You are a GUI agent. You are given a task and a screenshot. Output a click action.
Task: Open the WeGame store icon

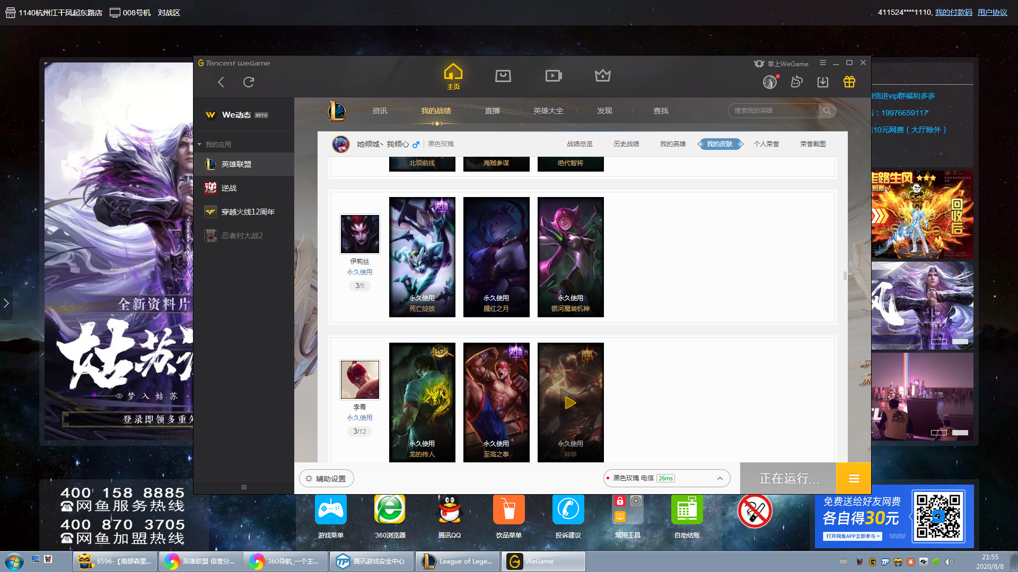(x=503, y=76)
